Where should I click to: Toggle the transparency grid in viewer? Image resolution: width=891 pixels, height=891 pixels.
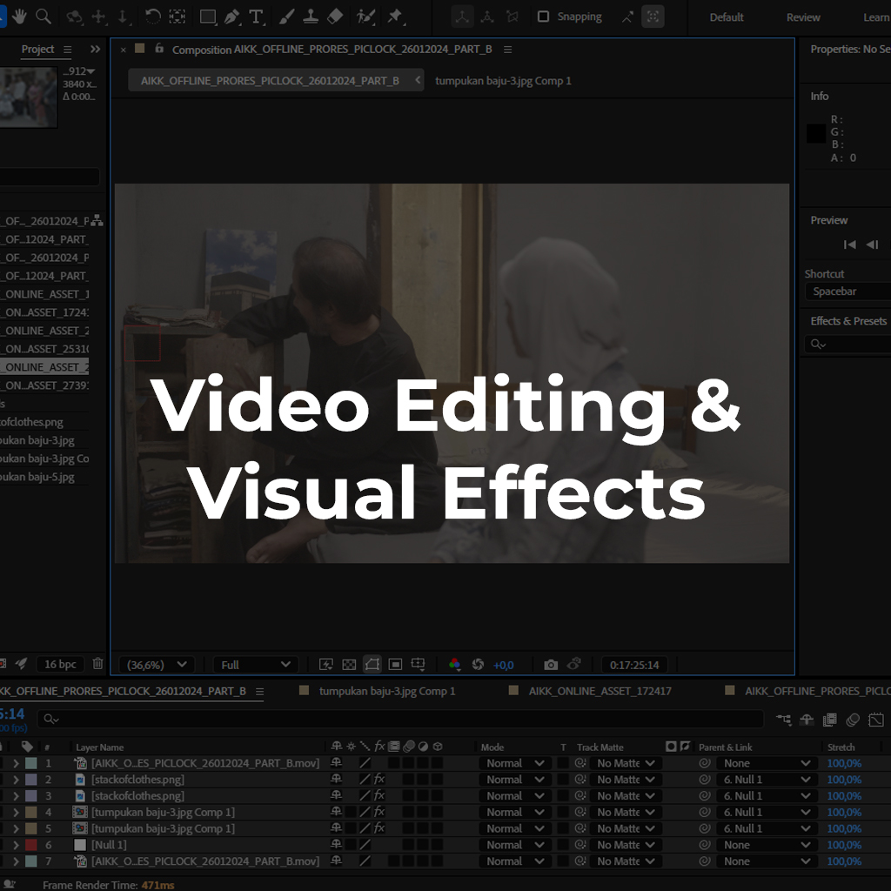coord(349,665)
